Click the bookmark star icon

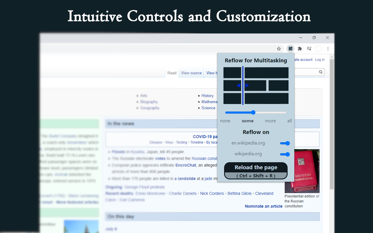tap(279, 49)
